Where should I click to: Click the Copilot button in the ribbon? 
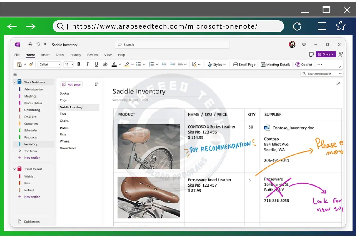click(x=304, y=64)
